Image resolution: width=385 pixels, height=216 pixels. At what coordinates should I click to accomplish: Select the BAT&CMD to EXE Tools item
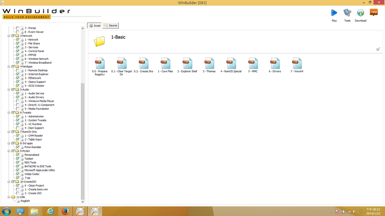coord(38,166)
